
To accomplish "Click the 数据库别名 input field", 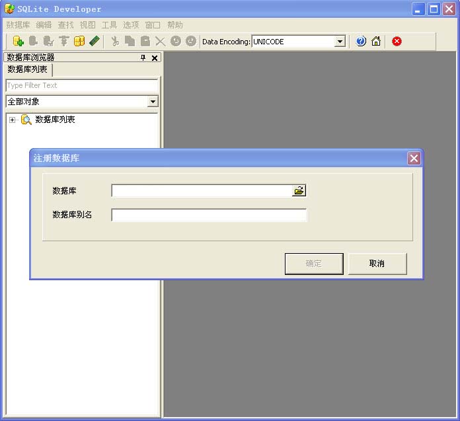I will tap(209, 215).
